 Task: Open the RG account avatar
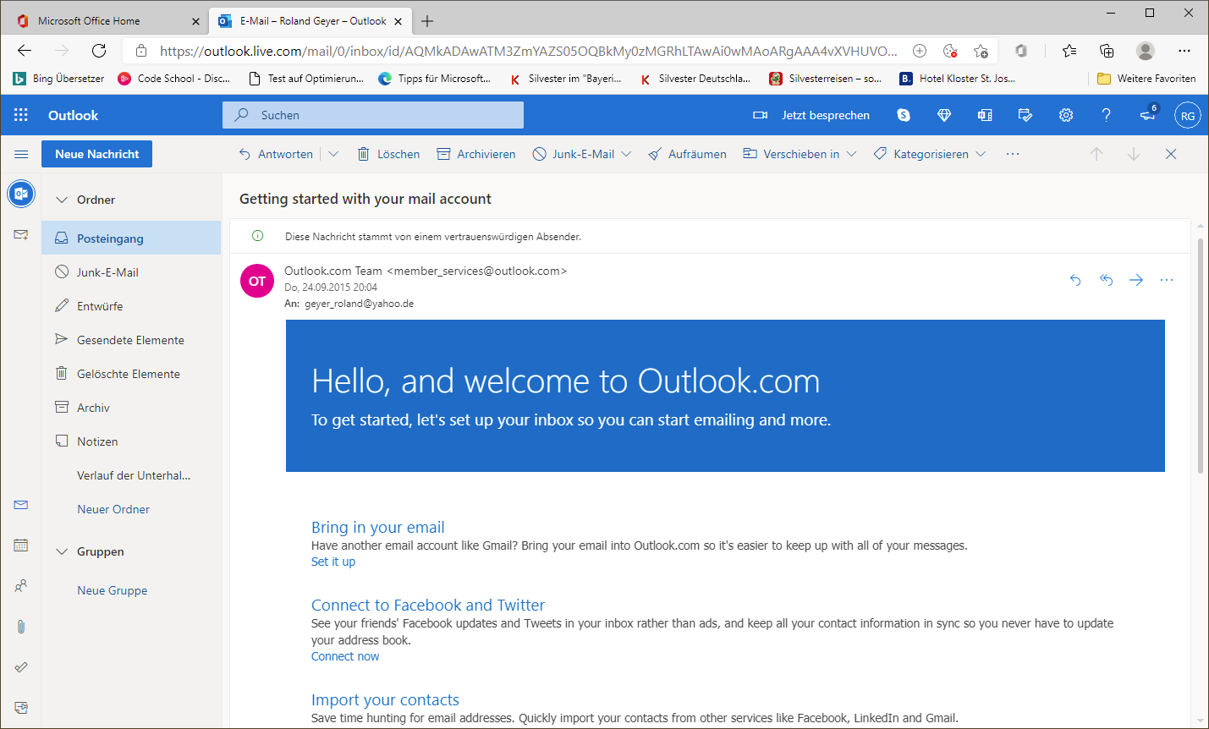pos(1188,116)
